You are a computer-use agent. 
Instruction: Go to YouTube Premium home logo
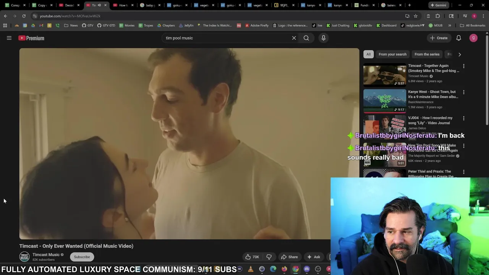[31, 38]
